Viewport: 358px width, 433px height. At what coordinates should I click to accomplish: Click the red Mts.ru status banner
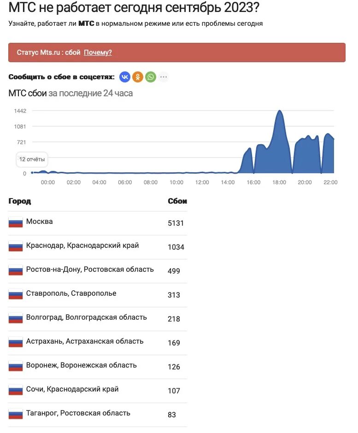tap(177, 53)
